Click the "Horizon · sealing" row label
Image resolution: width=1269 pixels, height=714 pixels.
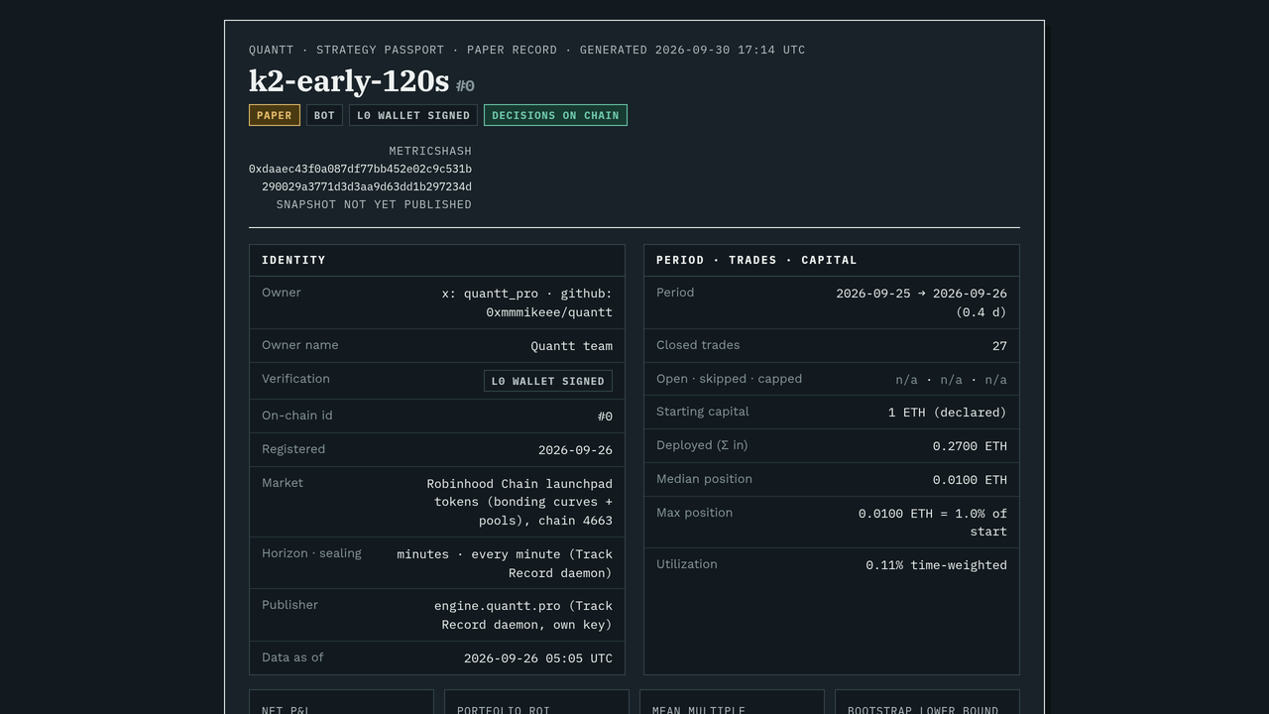tap(311, 553)
